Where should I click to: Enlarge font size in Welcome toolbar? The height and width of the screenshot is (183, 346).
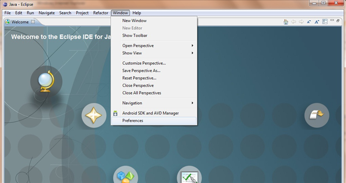tap(317, 22)
